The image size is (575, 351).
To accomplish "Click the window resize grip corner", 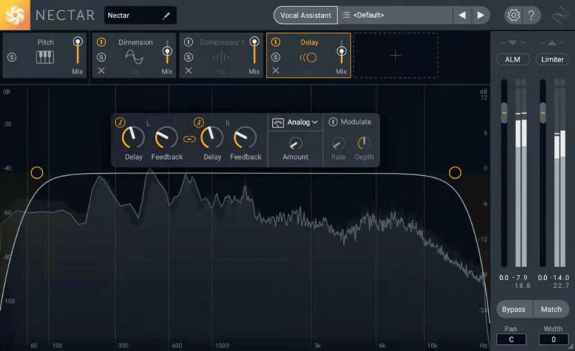I will point(571,347).
